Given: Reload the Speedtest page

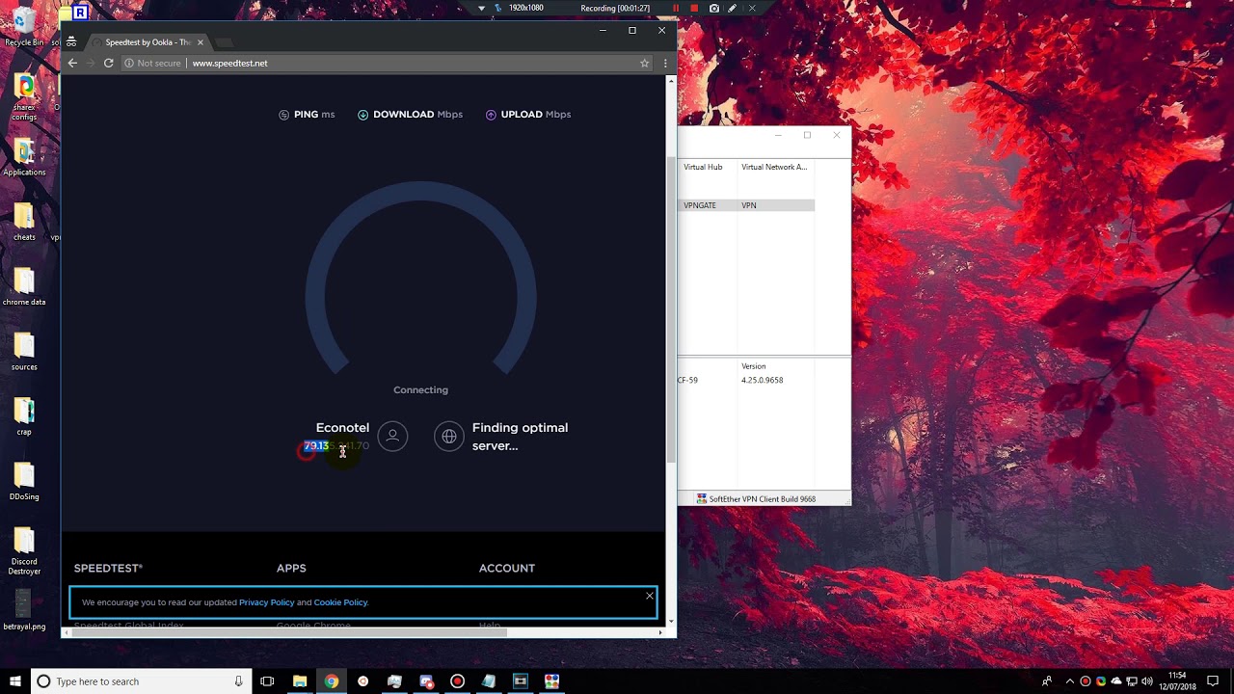Looking at the screenshot, I should (108, 63).
